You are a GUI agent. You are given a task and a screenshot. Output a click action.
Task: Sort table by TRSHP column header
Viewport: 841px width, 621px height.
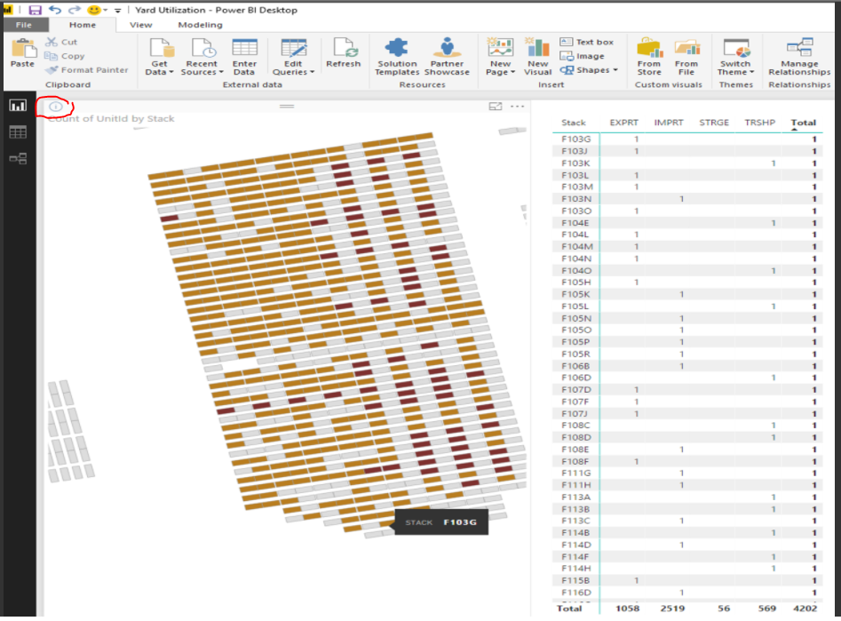760,123
